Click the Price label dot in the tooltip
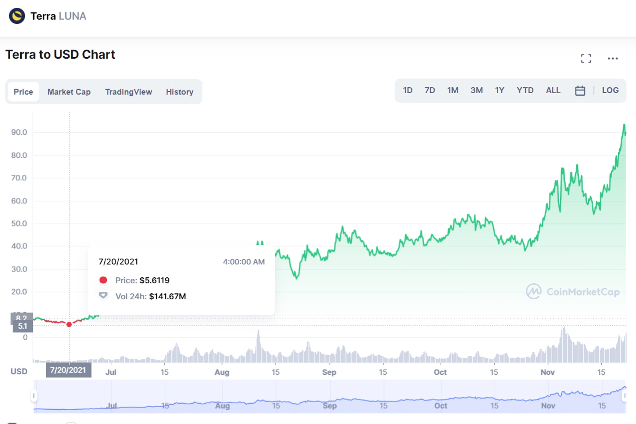 point(103,281)
